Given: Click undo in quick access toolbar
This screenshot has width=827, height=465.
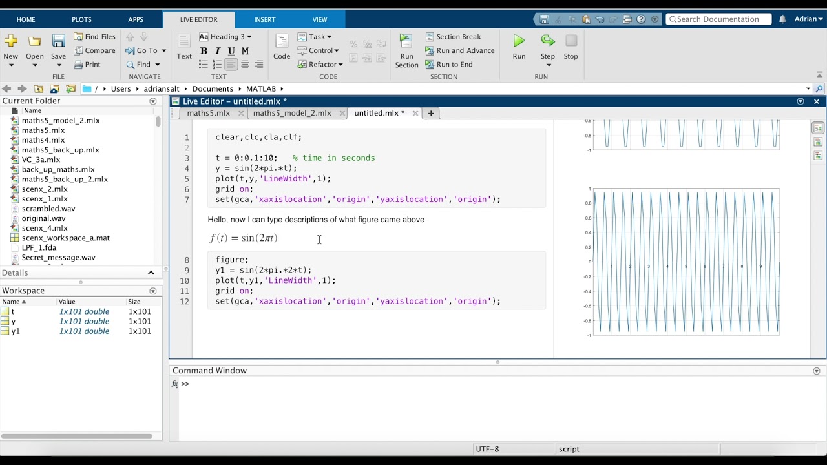Looking at the screenshot, I should [600, 19].
